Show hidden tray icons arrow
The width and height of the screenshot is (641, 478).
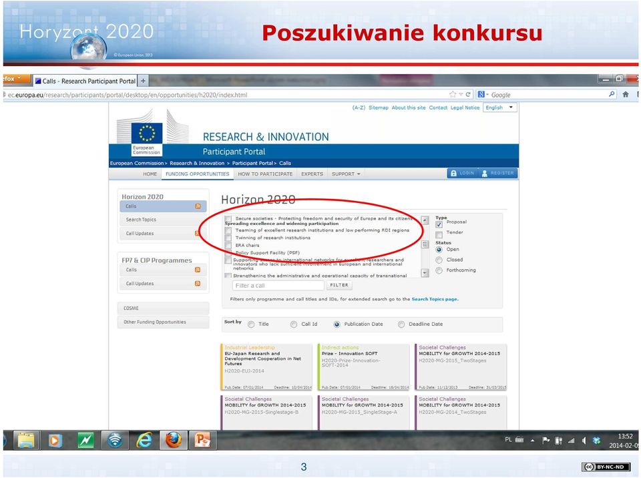(532, 441)
